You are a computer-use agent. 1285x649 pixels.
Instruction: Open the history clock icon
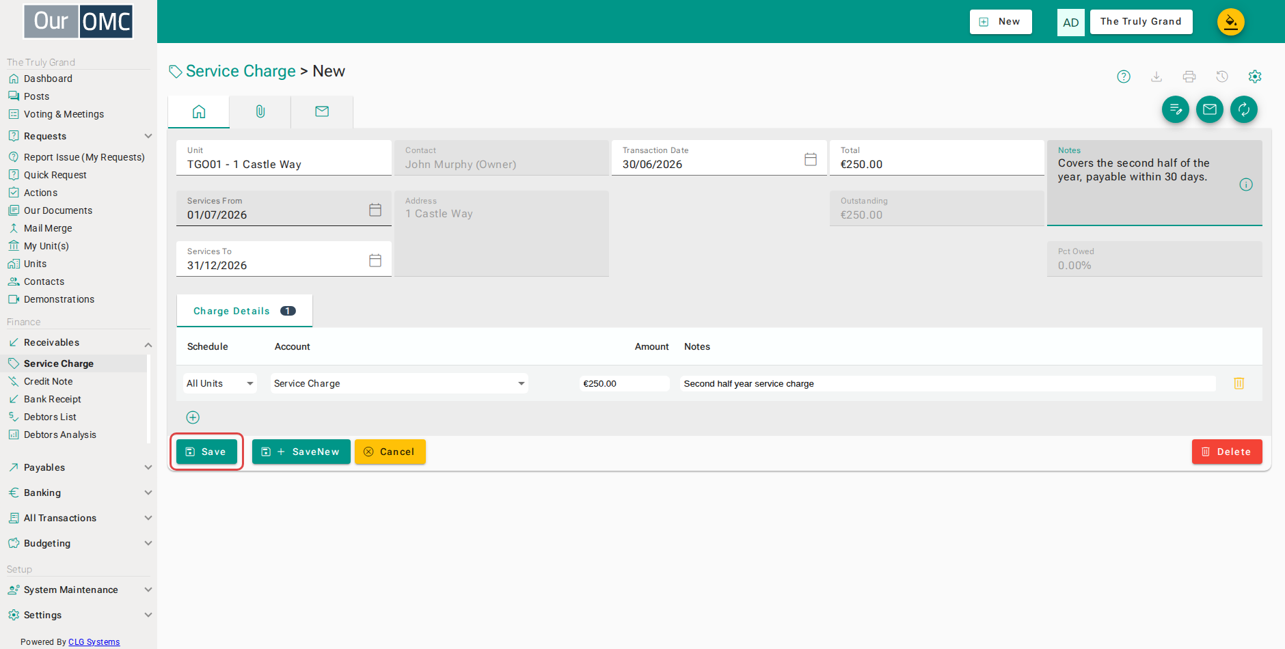(1222, 77)
